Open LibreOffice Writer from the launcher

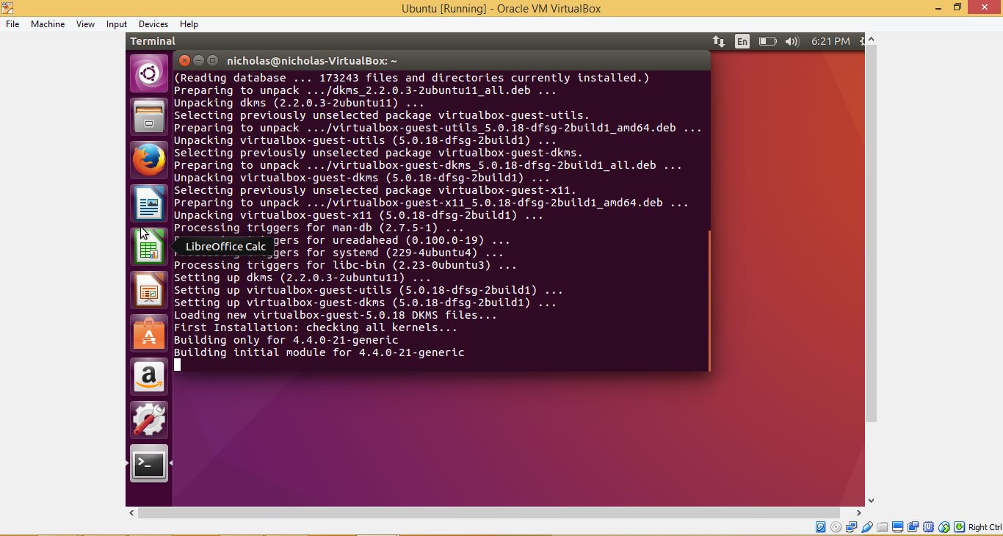point(149,203)
